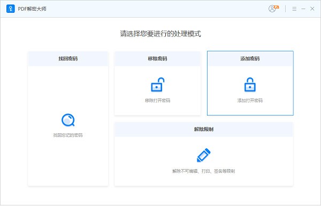
Task: Click the 找回忘记的密码 label
Action: click(68, 135)
